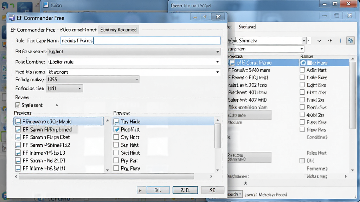Screen dimensions: 360x202
Task: Click the EF Commander Free title bar icon
Action: point(12,18)
